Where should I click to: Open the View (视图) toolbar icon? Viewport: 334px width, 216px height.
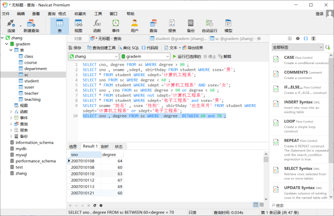tap(78, 26)
